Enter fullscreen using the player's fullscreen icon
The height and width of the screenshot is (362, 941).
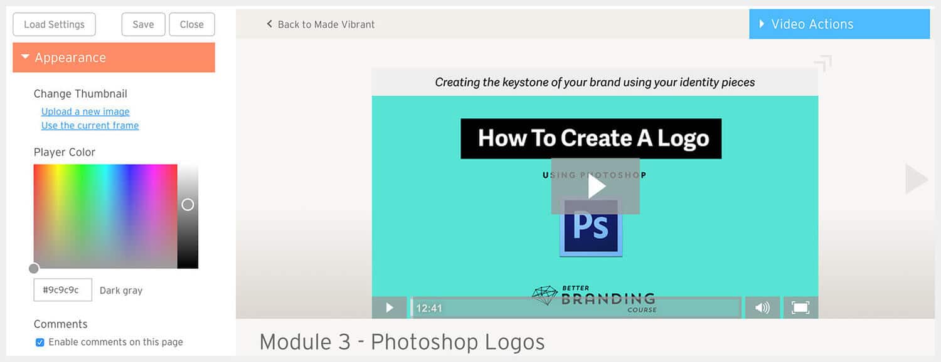click(x=800, y=308)
